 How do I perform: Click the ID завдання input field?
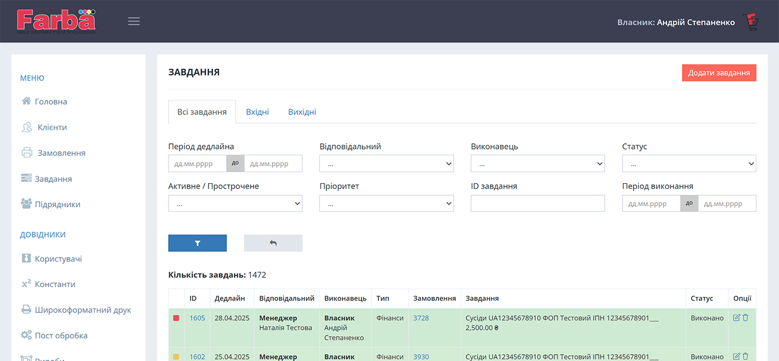tap(538, 204)
